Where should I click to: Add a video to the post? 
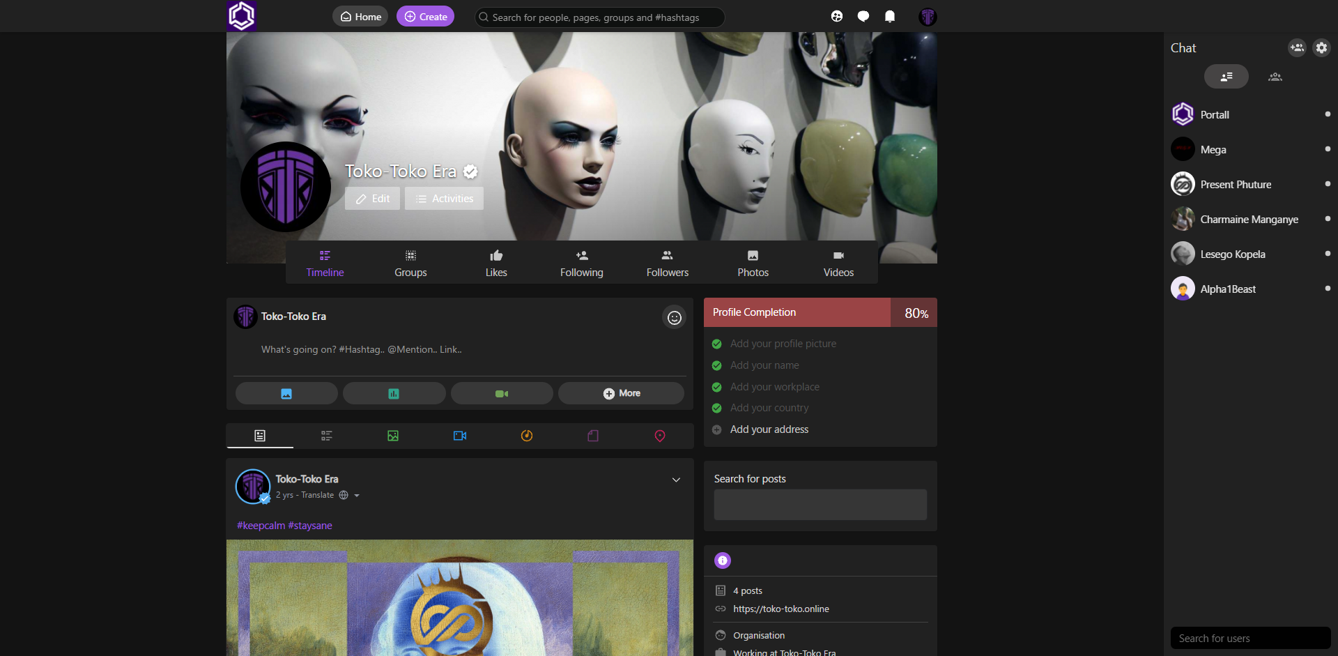[x=502, y=393]
